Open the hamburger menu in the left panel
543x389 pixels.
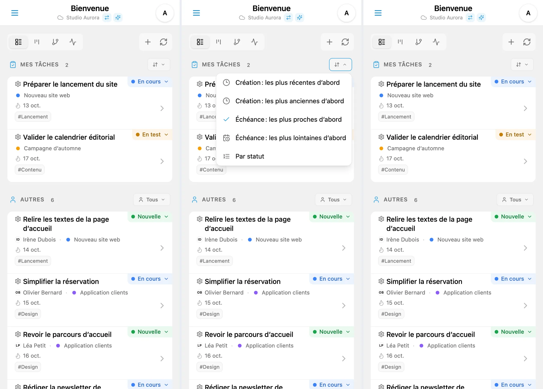(x=15, y=13)
